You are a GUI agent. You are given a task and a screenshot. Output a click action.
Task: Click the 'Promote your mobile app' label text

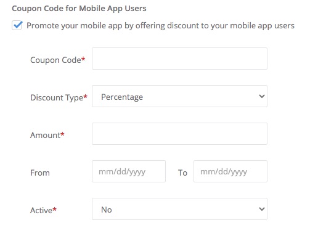tap(160, 26)
